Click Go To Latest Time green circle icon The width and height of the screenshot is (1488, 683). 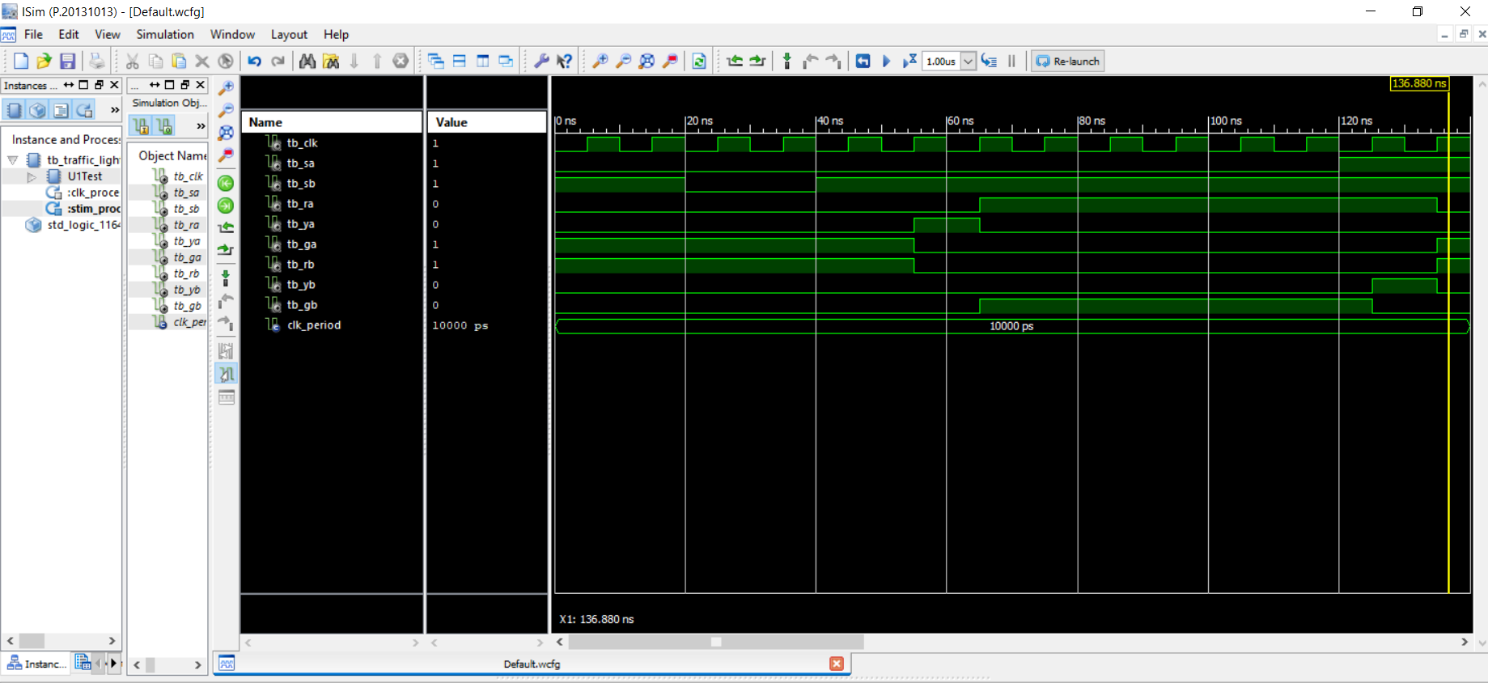tap(226, 206)
